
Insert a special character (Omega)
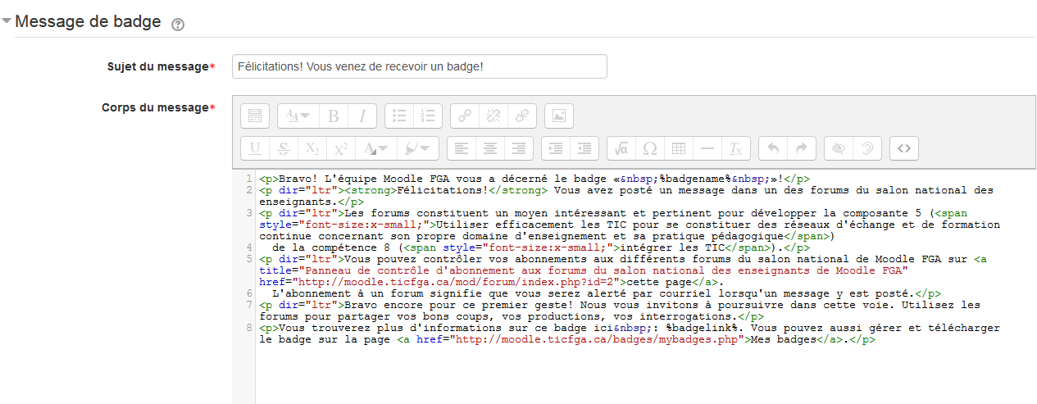pyautogui.click(x=650, y=148)
